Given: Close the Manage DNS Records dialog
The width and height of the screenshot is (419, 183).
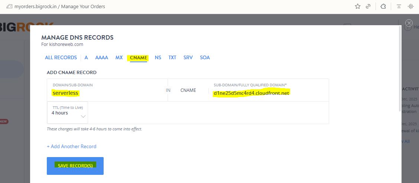Looking at the screenshot, I should point(409,23).
